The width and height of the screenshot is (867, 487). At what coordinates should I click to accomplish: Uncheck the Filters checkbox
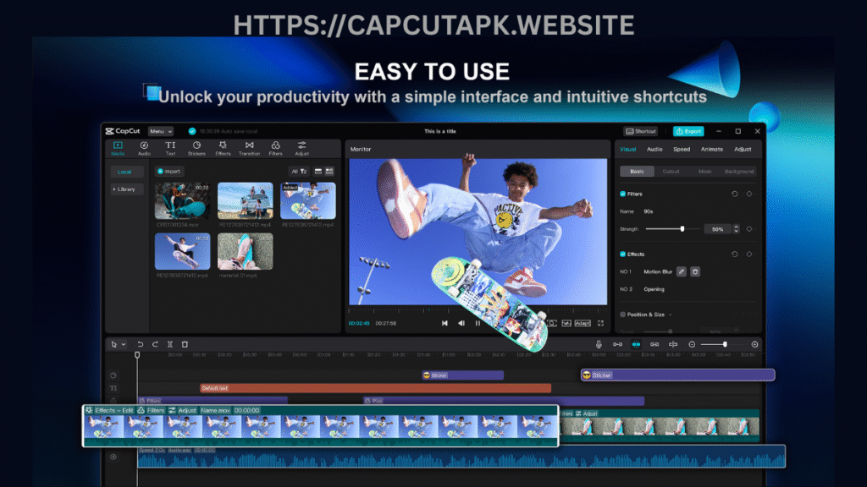pyautogui.click(x=622, y=194)
